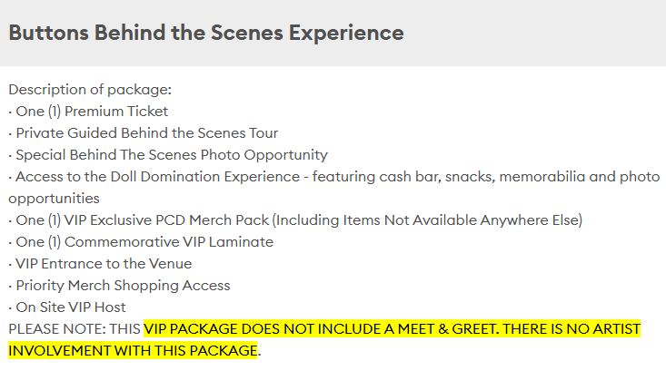Click the Description of package line
Viewport: 666px width, 390px height.
[x=90, y=90]
